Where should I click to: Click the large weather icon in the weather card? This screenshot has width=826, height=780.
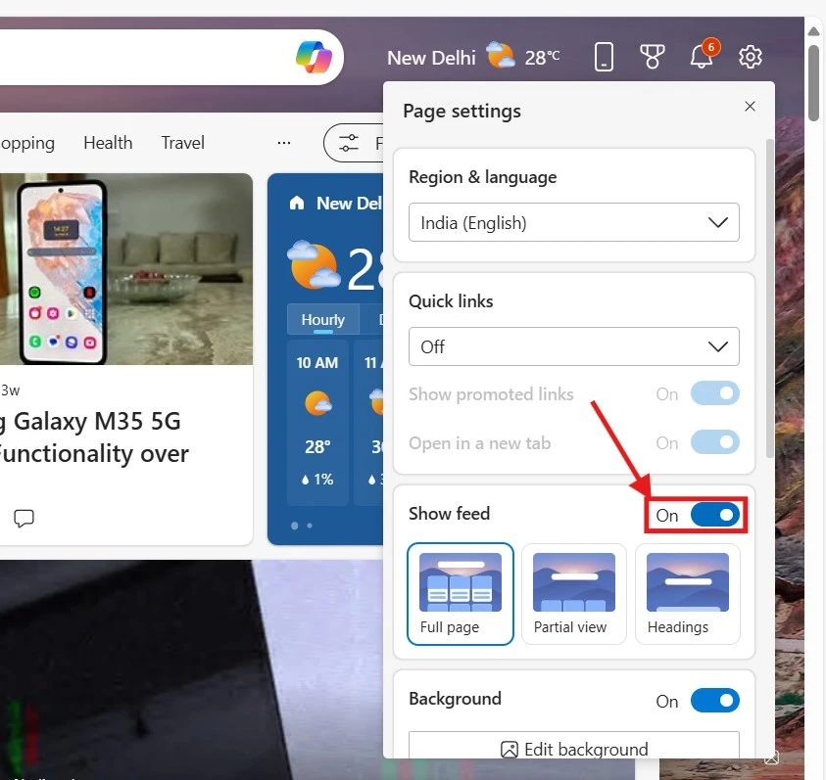314,265
